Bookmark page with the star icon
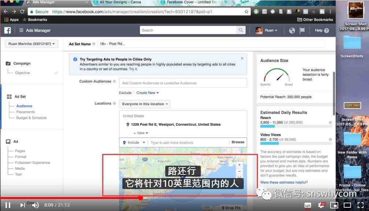The height and width of the screenshot is (211, 369). pos(246,11)
